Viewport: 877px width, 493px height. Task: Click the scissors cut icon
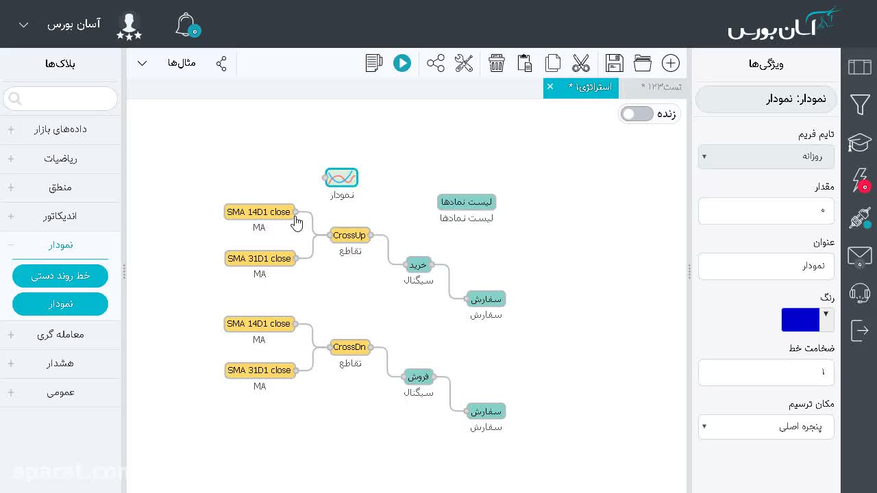tap(581, 63)
